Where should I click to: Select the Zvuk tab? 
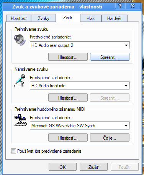pyautogui.click(x=68, y=18)
